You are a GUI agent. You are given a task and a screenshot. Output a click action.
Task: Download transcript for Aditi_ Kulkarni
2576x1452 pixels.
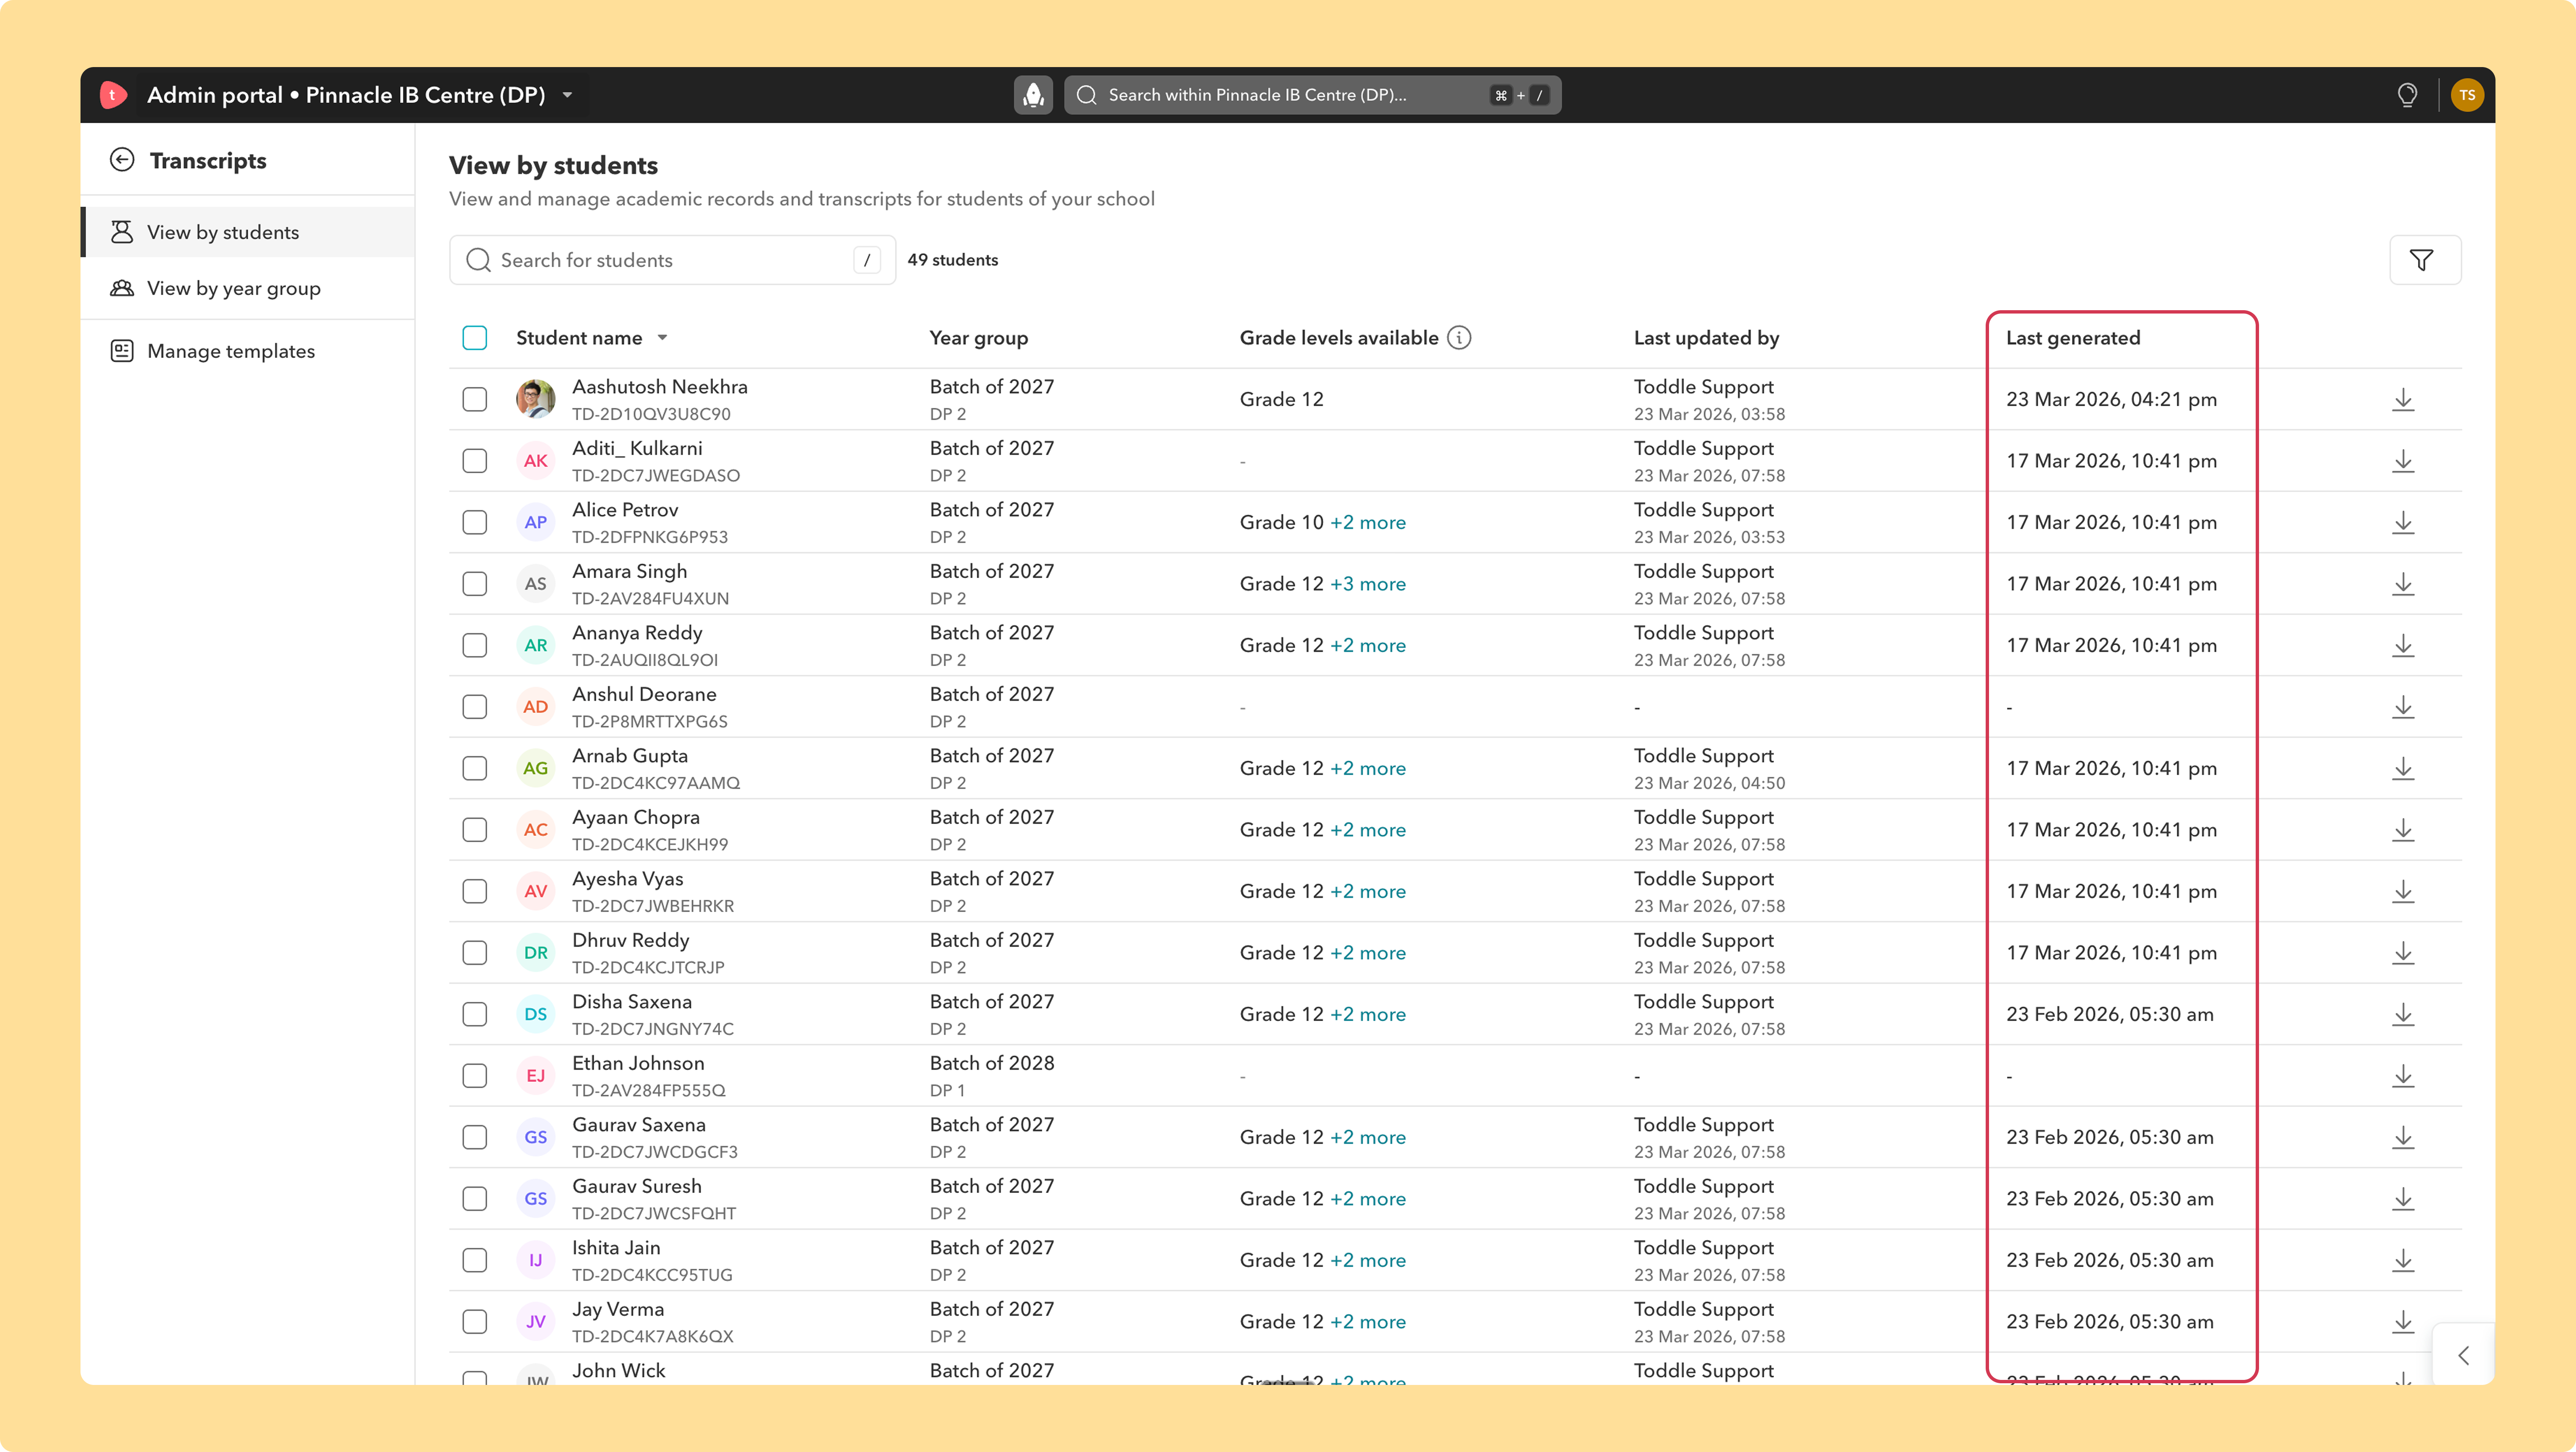2403,461
